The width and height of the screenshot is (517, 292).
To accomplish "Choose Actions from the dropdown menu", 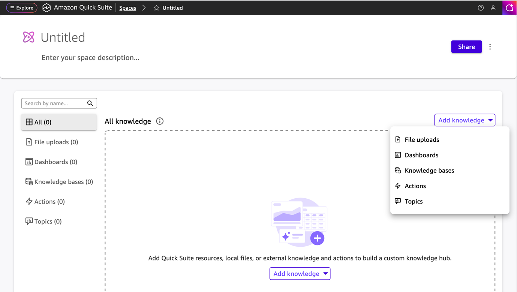I will (450, 186).
